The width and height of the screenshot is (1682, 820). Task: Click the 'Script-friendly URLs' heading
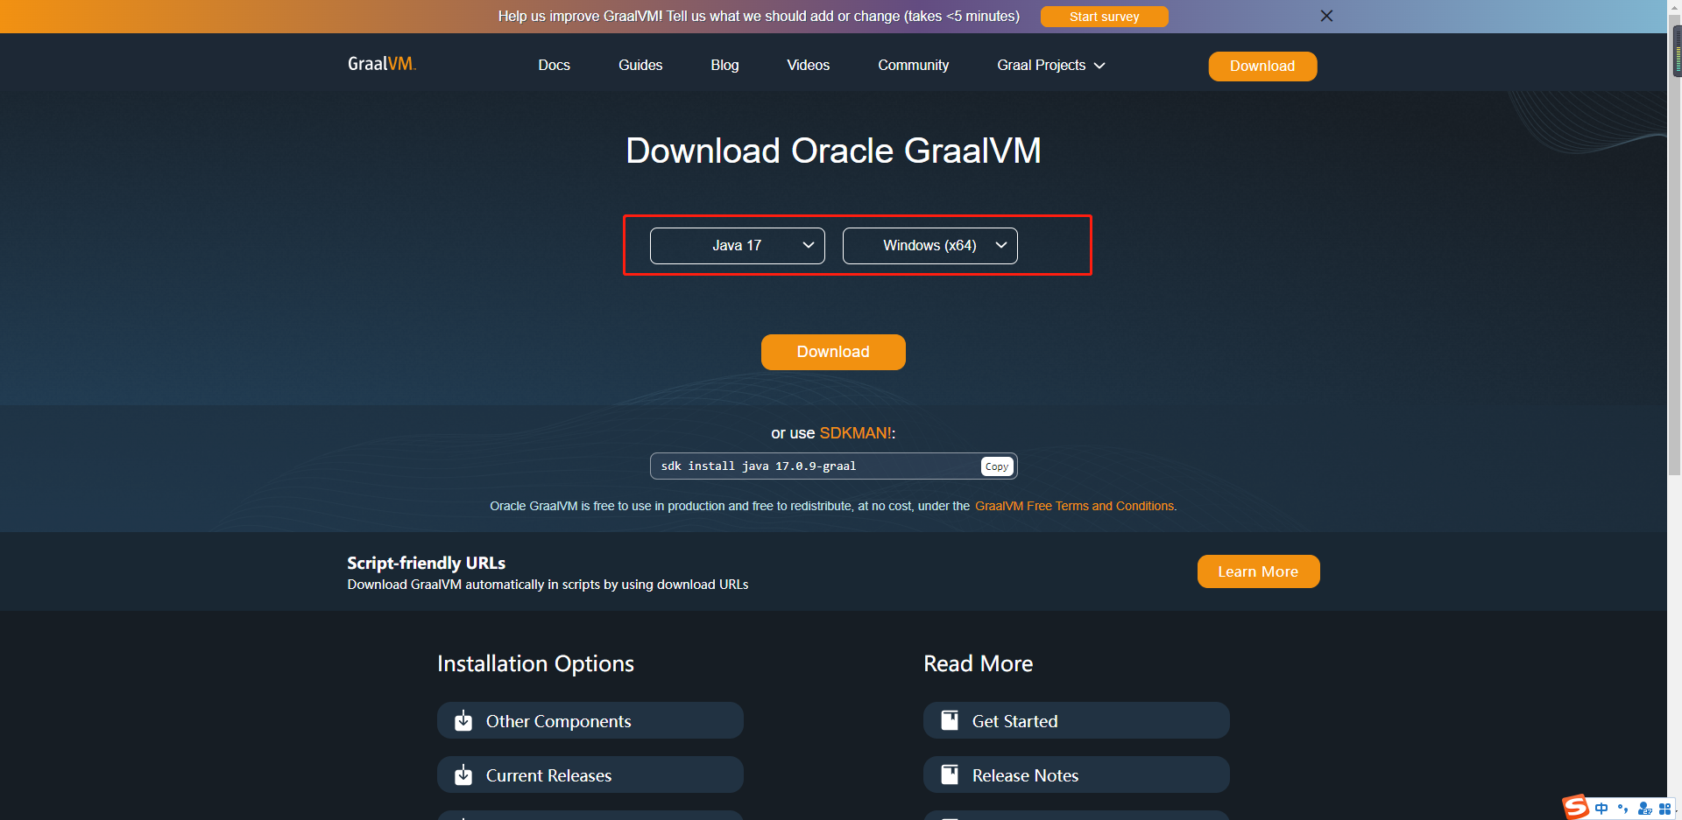click(x=426, y=563)
